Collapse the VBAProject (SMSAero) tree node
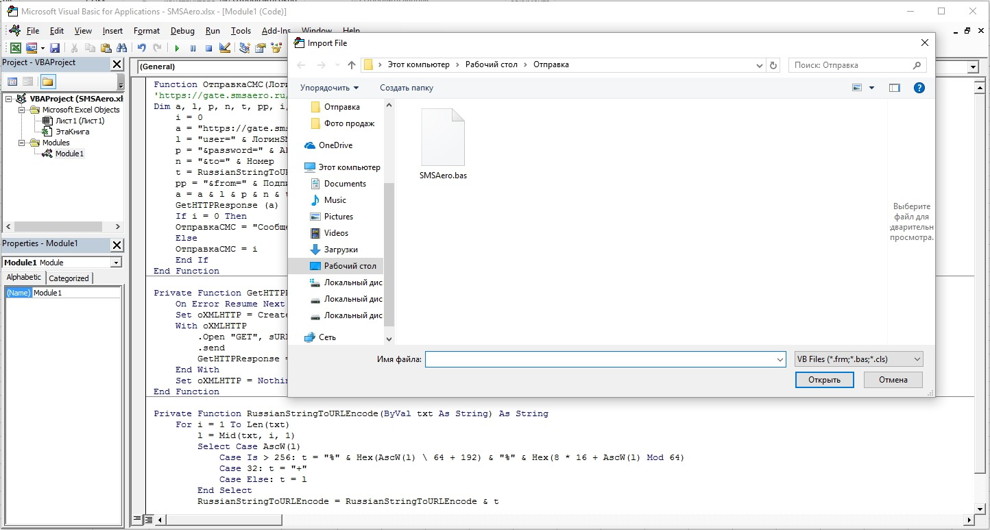The width and height of the screenshot is (990, 530). pyautogui.click(x=9, y=99)
